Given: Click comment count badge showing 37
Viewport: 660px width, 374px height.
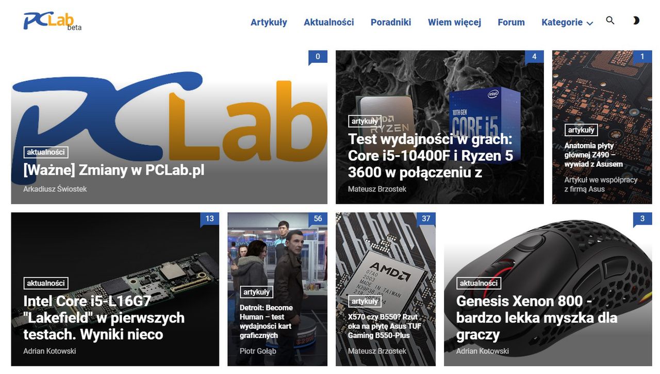Looking at the screenshot, I should (426, 219).
